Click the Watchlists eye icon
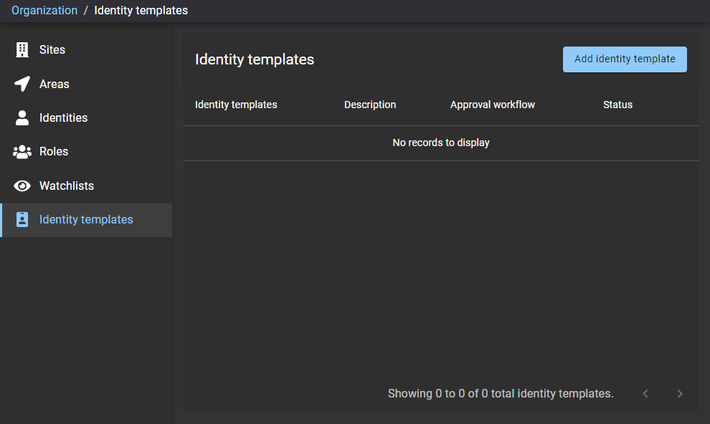The image size is (710, 424). (22, 185)
